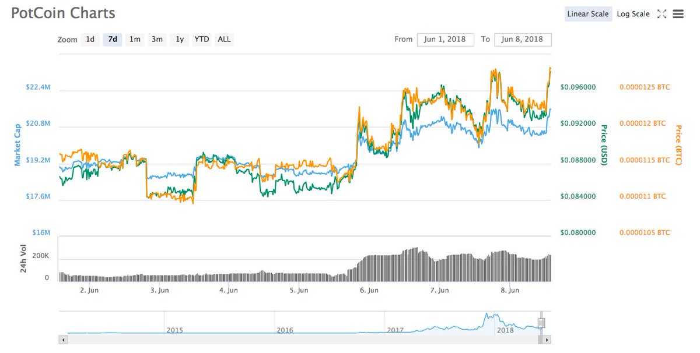Click the 0.0000125 BTC price label
700x353 pixels.
point(645,87)
